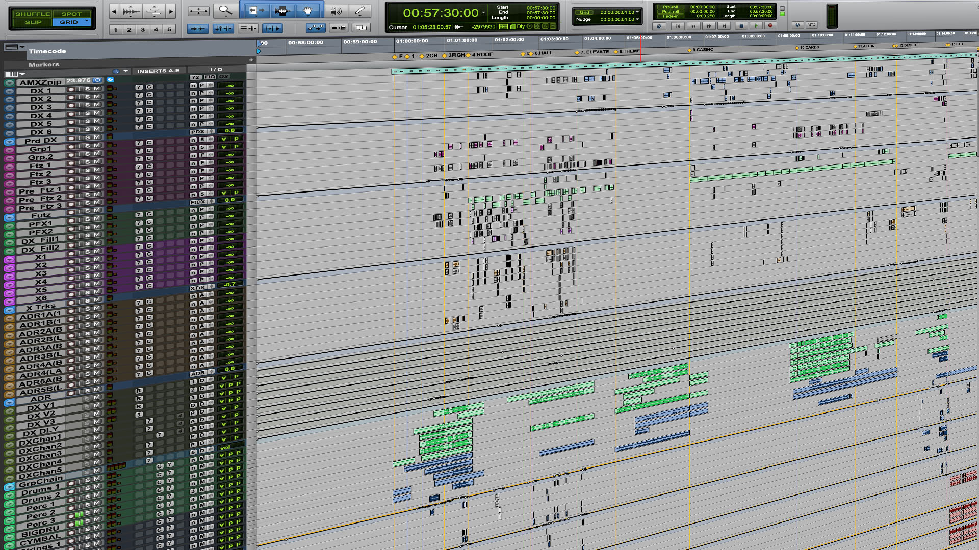Click the Record button in the transport
The height and width of the screenshot is (550, 979).
click(x=771, y=25)
